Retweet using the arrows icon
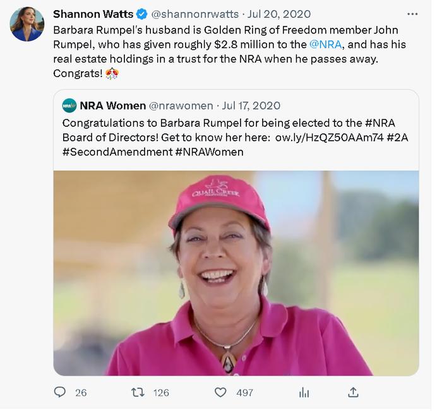The image size is (442, 411). click(x=138, y=392)
